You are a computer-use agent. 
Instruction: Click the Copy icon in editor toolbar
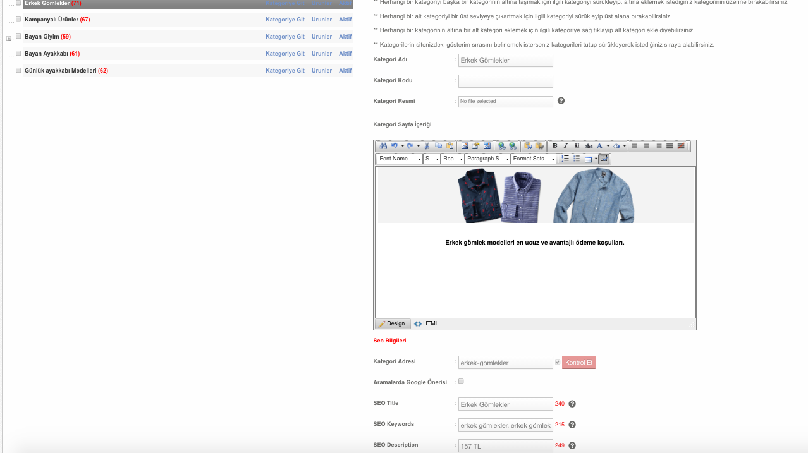439,146
